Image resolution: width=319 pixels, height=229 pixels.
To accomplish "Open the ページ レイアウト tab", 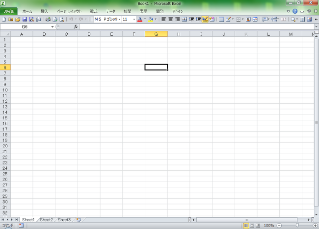I will click(69, 11).
